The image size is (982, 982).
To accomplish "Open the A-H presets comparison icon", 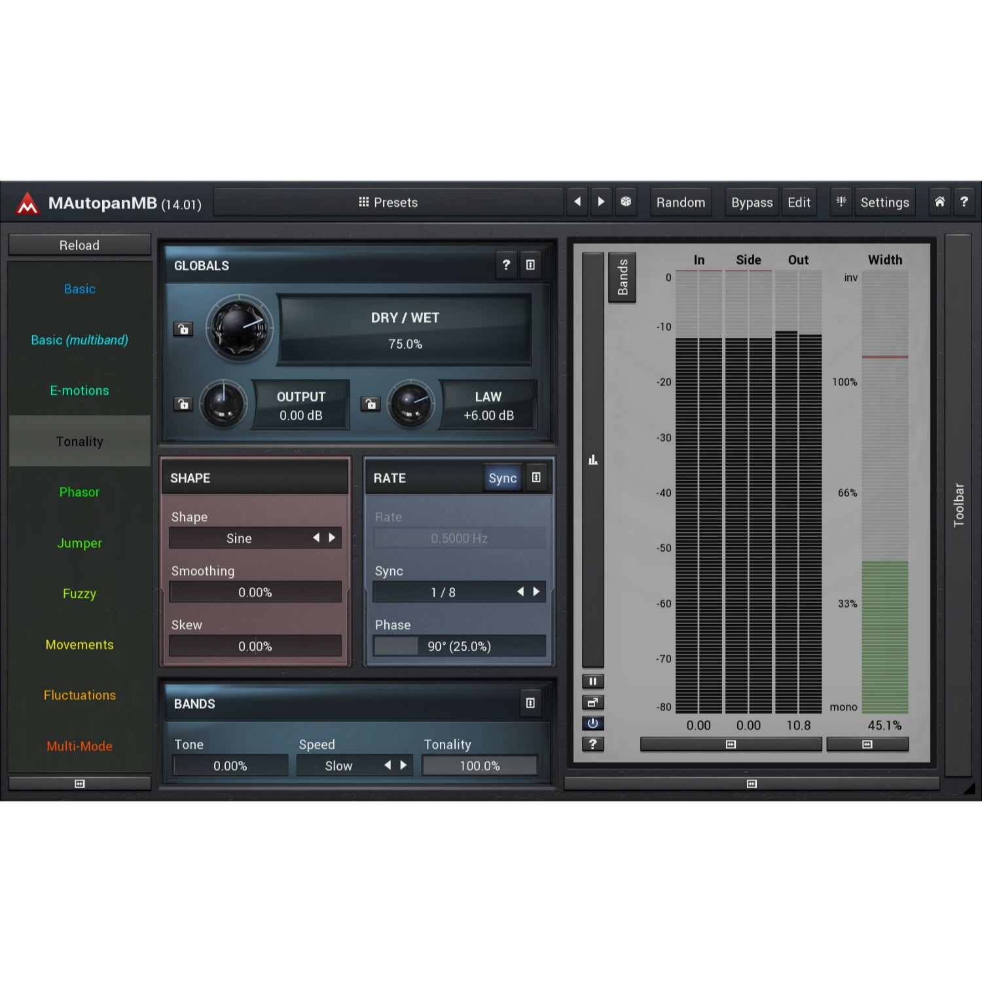I will 841,202.
